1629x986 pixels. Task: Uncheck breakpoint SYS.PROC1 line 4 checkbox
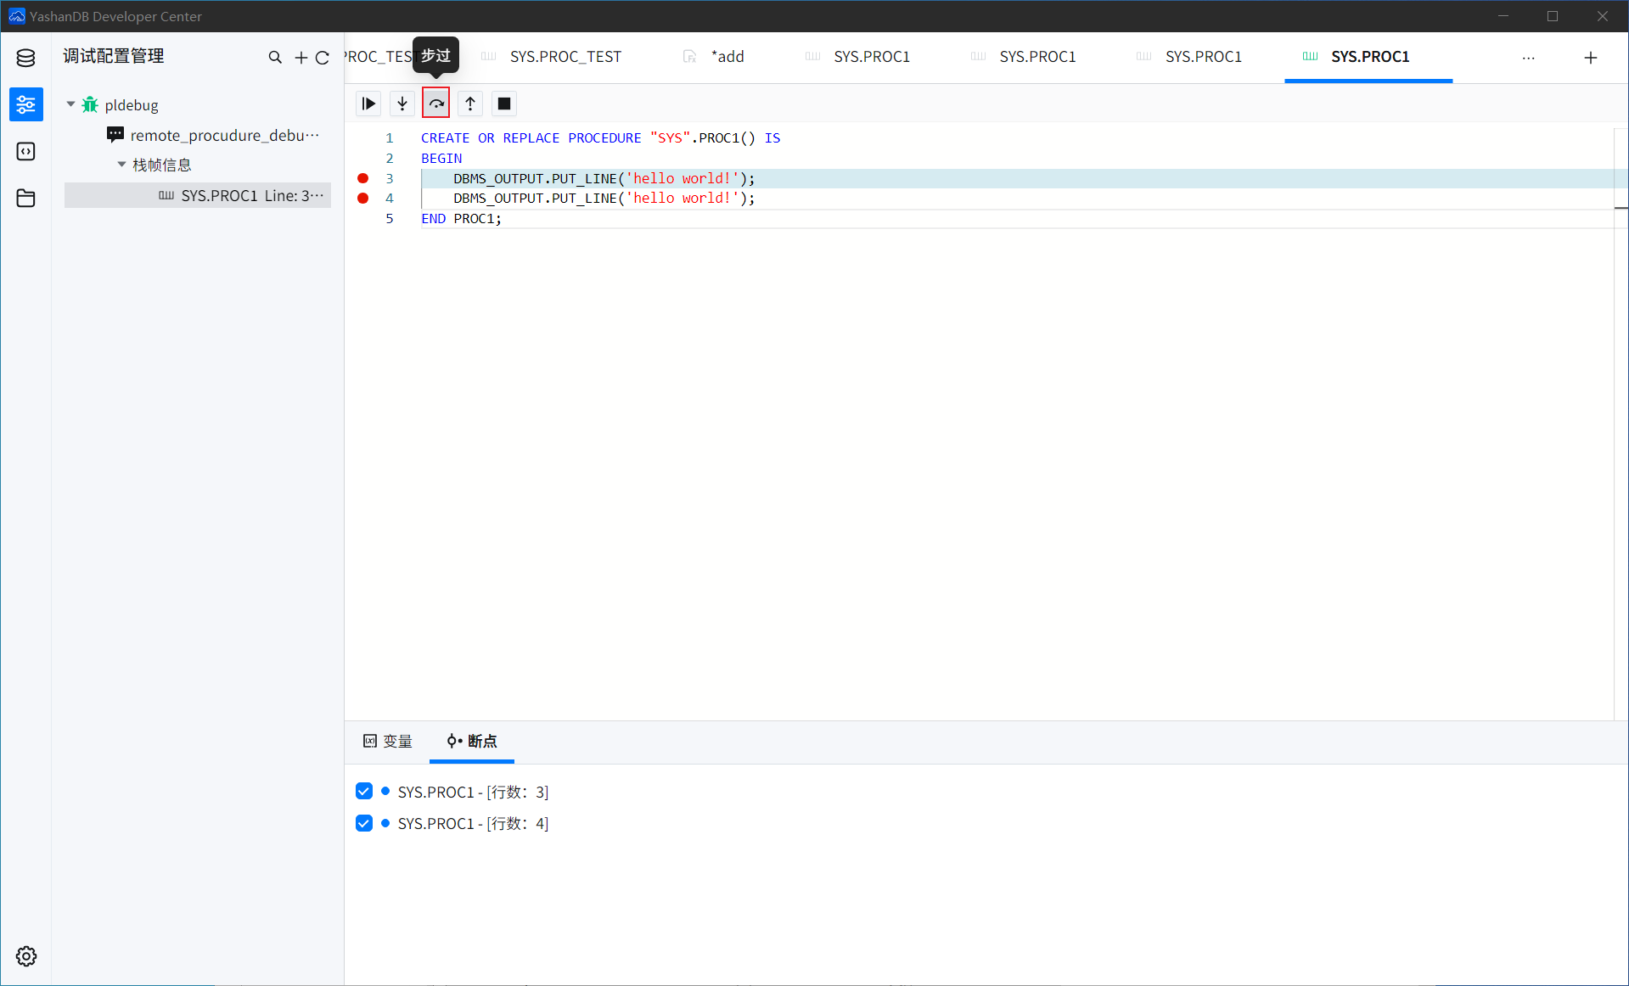[x=364, y=823]
